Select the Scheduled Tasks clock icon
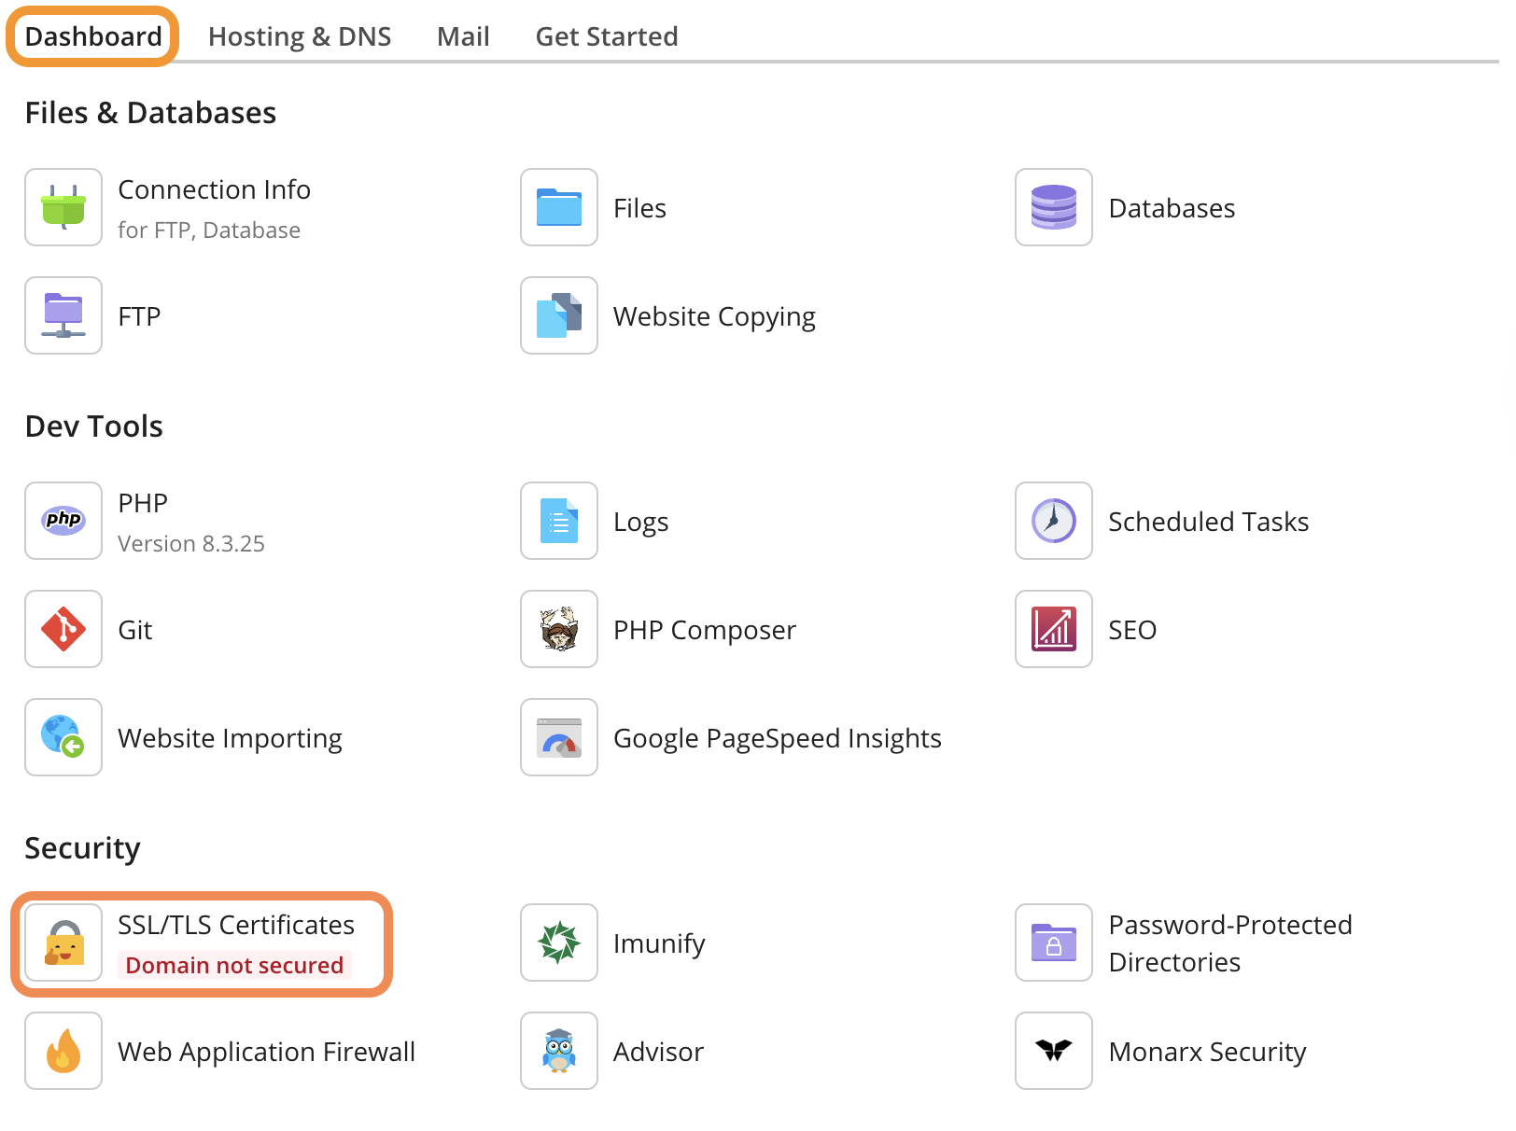Screen dimensions: 1516x1131 point(1053,521)
